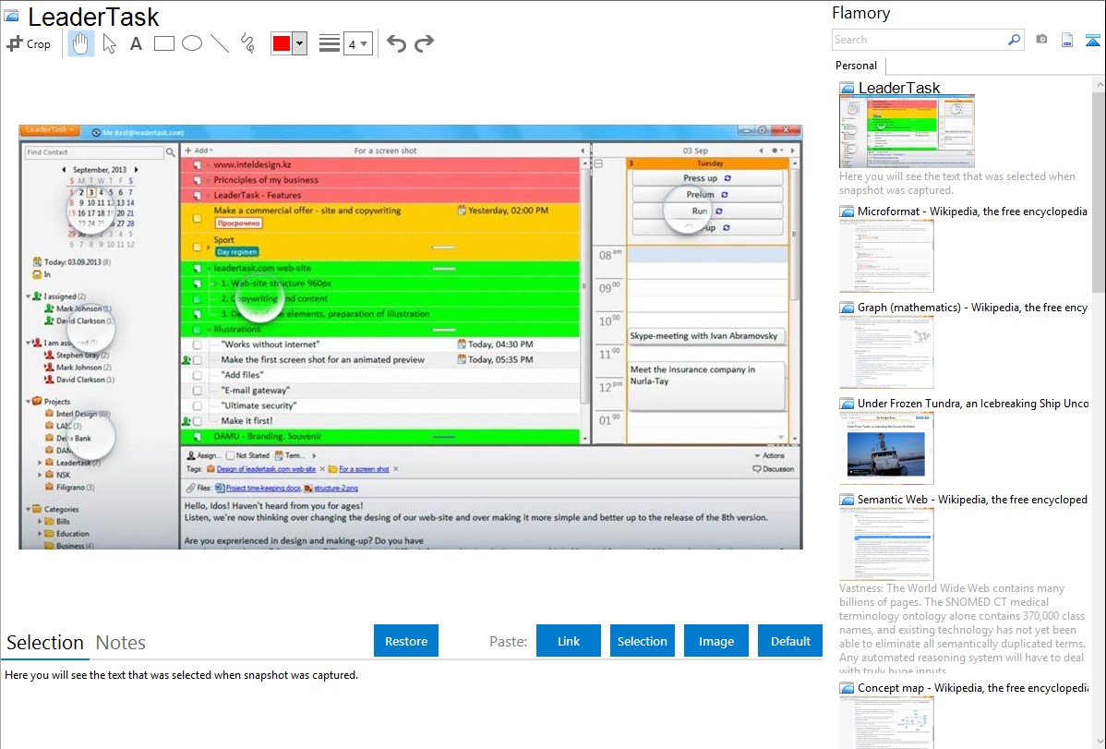Click the icon beside Semantic Web title
The image size is (1106, 749).
click(847, 500)
